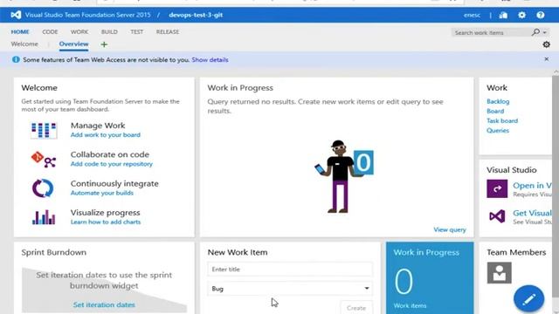
Task: Click the blue pencil edit dashboard button
Action: pyautogui.click(x=529, y=298)
